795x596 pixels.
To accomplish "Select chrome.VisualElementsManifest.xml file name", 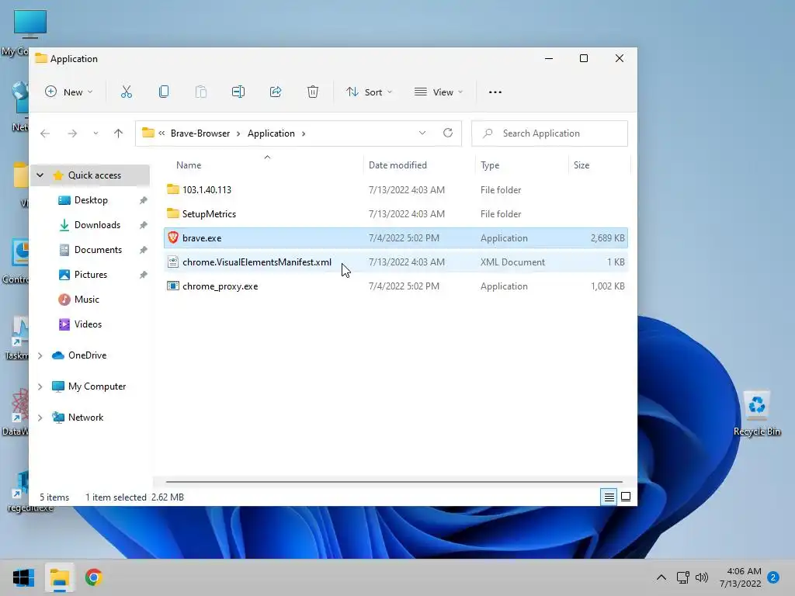I will pyautogui.click(x=257, y=262).
